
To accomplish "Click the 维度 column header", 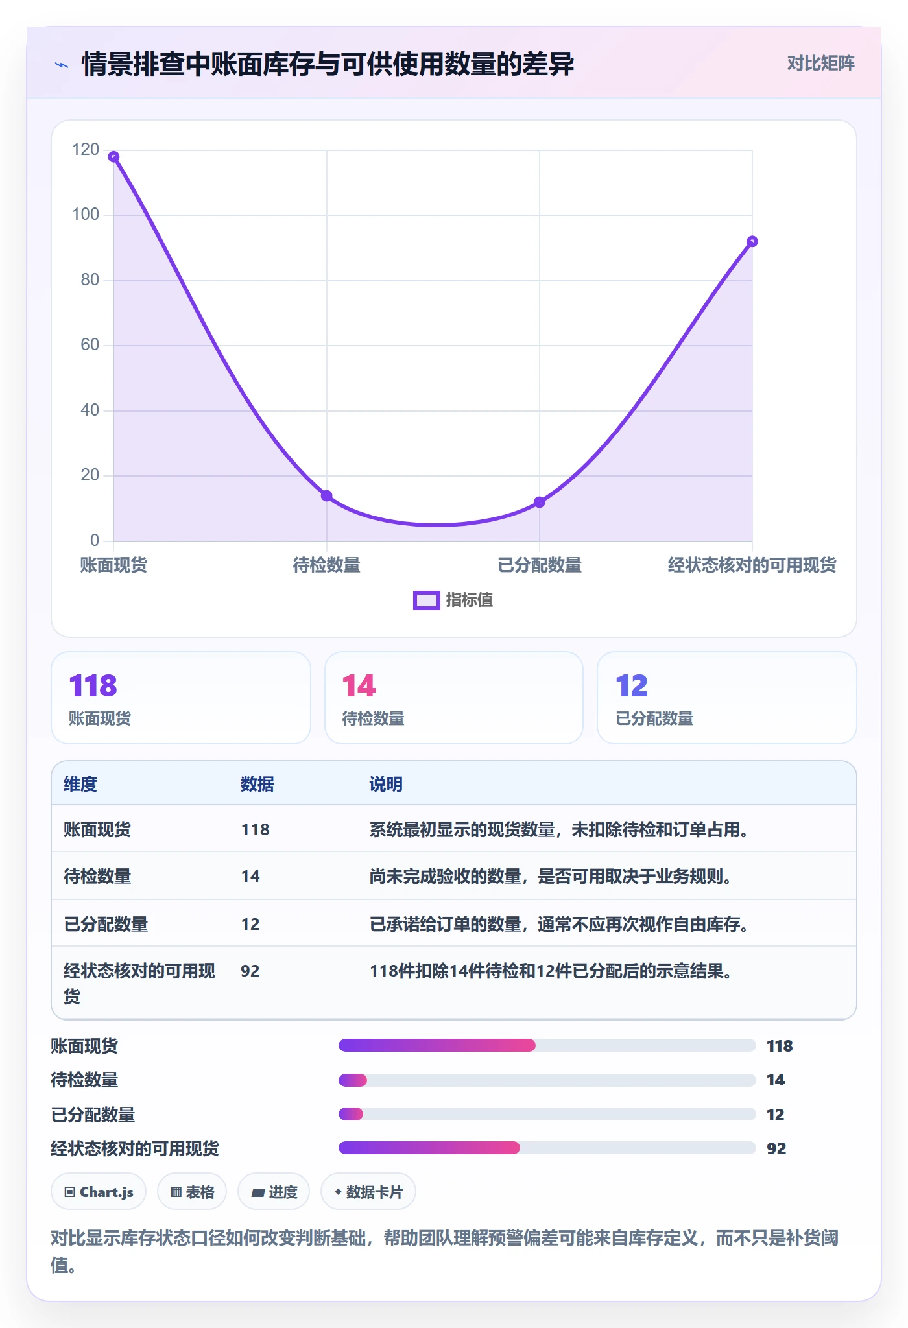I will pyautogui.click(x=80, y=784).
